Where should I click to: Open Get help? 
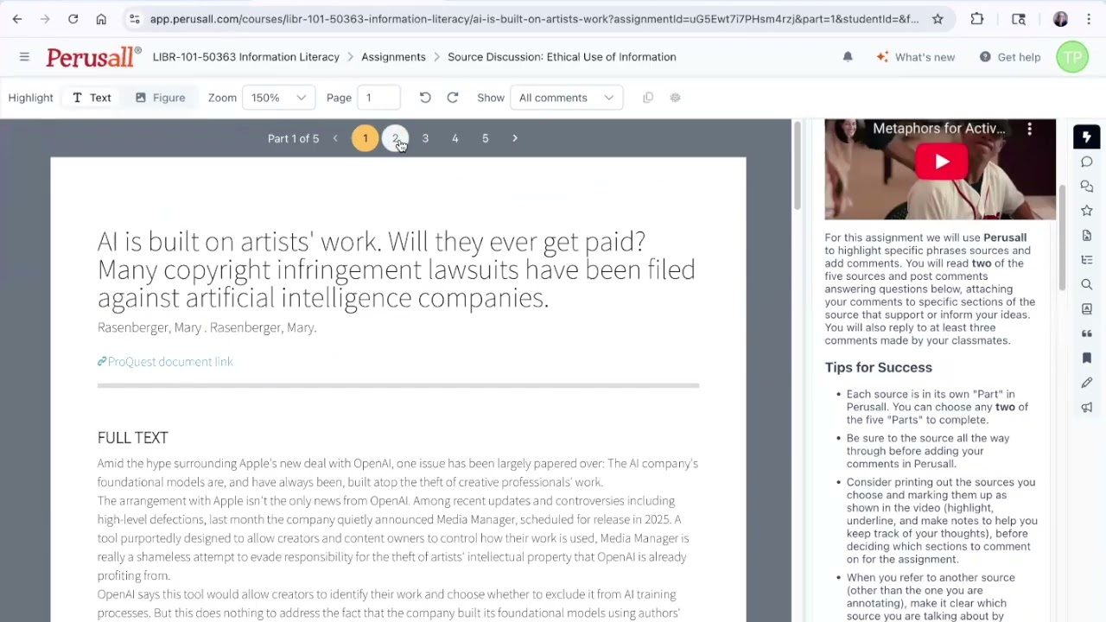point(1009,57)
